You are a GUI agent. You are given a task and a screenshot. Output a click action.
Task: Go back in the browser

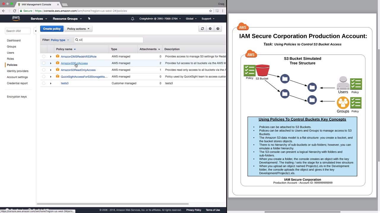(x=4, y=11)
